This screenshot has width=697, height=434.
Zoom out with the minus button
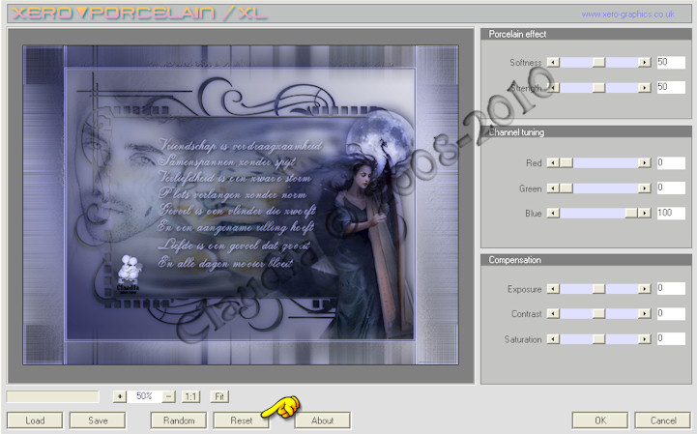169,396
